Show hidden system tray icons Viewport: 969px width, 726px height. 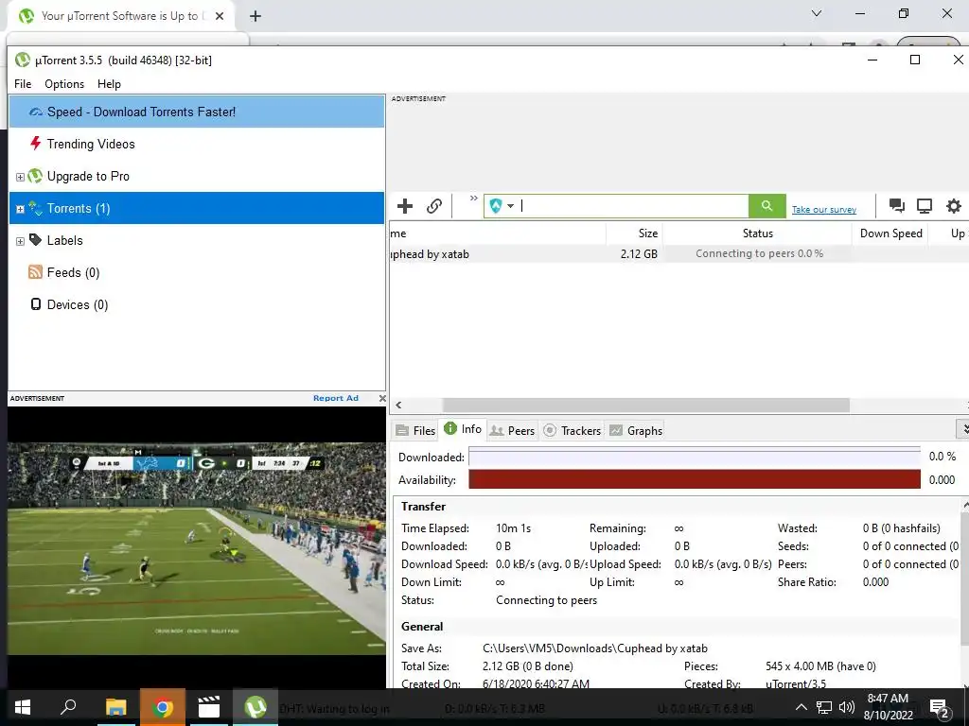pos(801,707)
